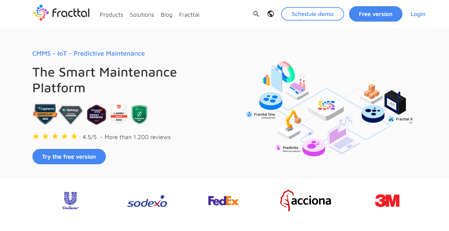The height and width of the screenshot is (231, 449).
Task: Click the Schedule demo button
Action: [x=313, y=14]
